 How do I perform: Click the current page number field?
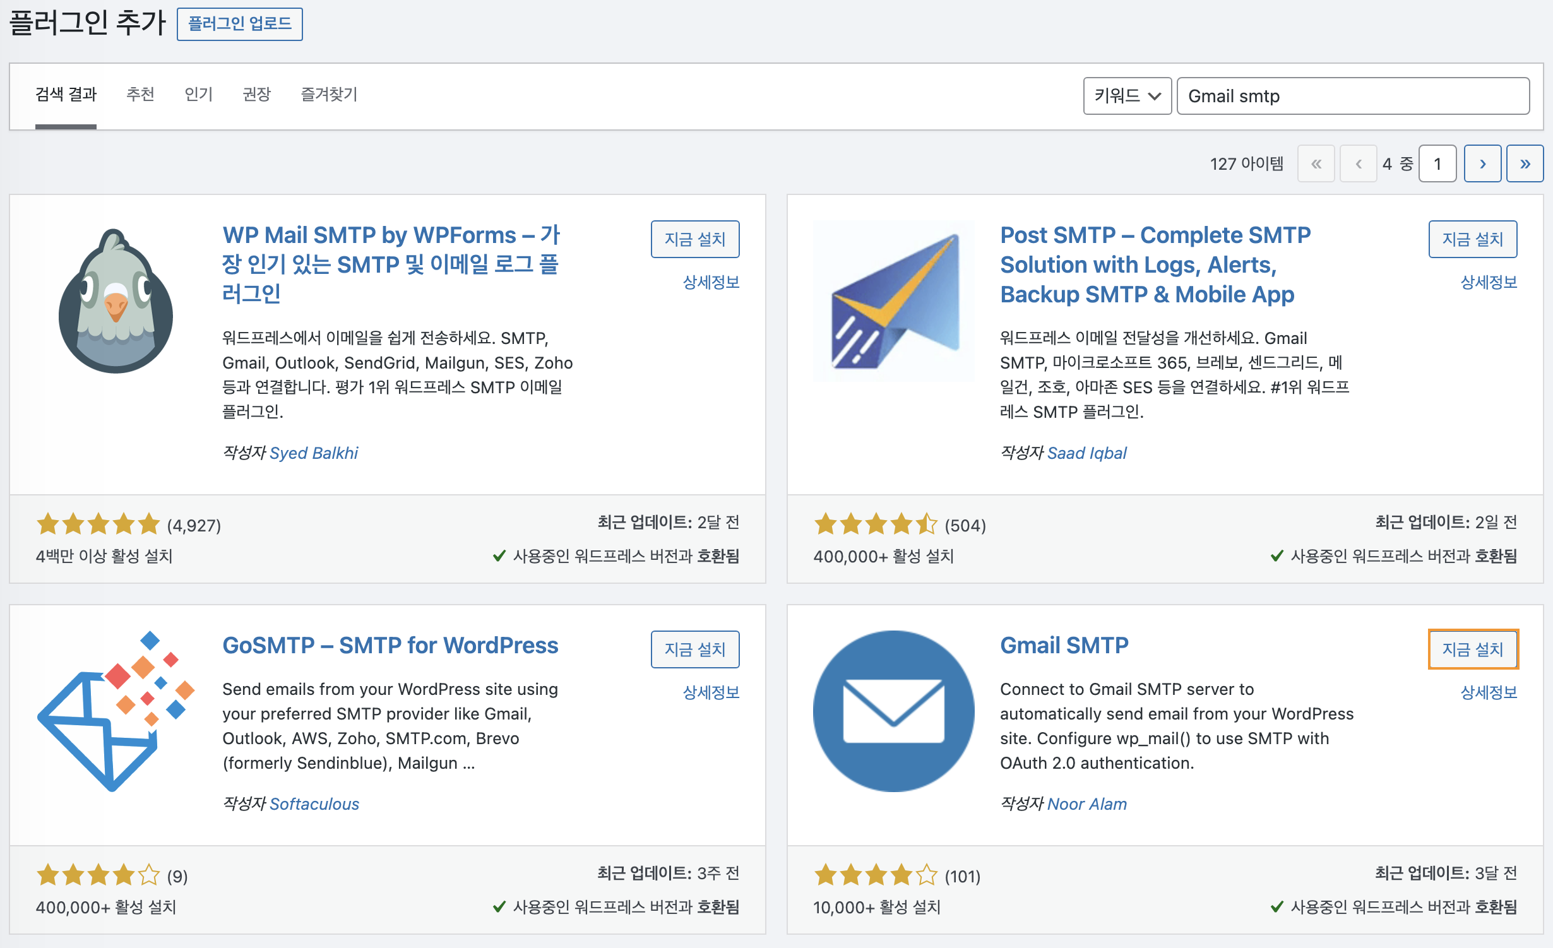(x=1437, y=164)
